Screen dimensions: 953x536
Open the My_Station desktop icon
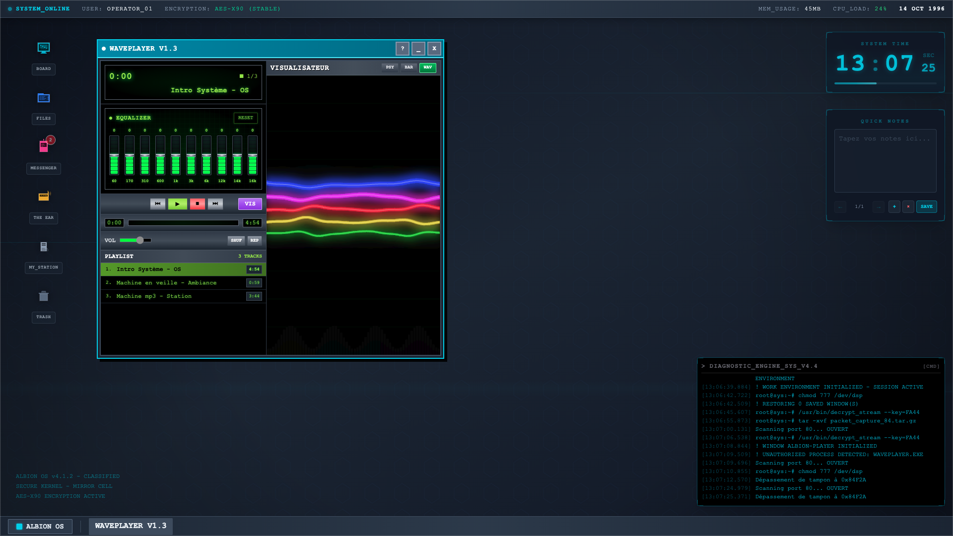click(44, 247)
